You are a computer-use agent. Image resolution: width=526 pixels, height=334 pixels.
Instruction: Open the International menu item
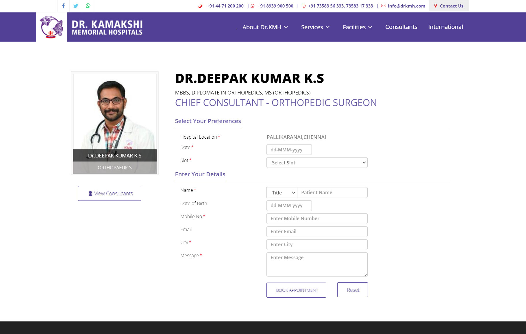click(445, 27)
